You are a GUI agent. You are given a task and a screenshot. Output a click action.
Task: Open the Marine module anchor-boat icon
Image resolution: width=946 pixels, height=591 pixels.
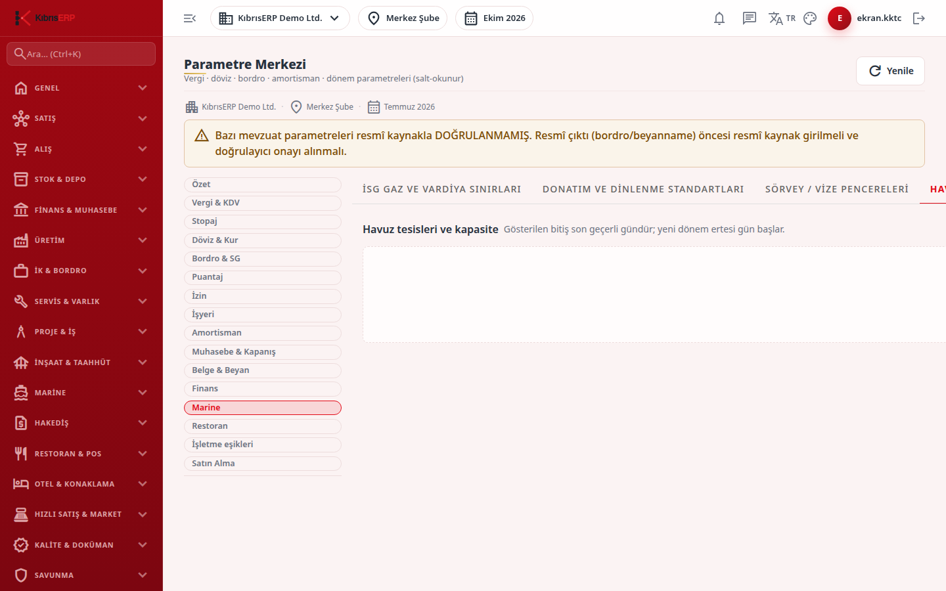[21, 393]
